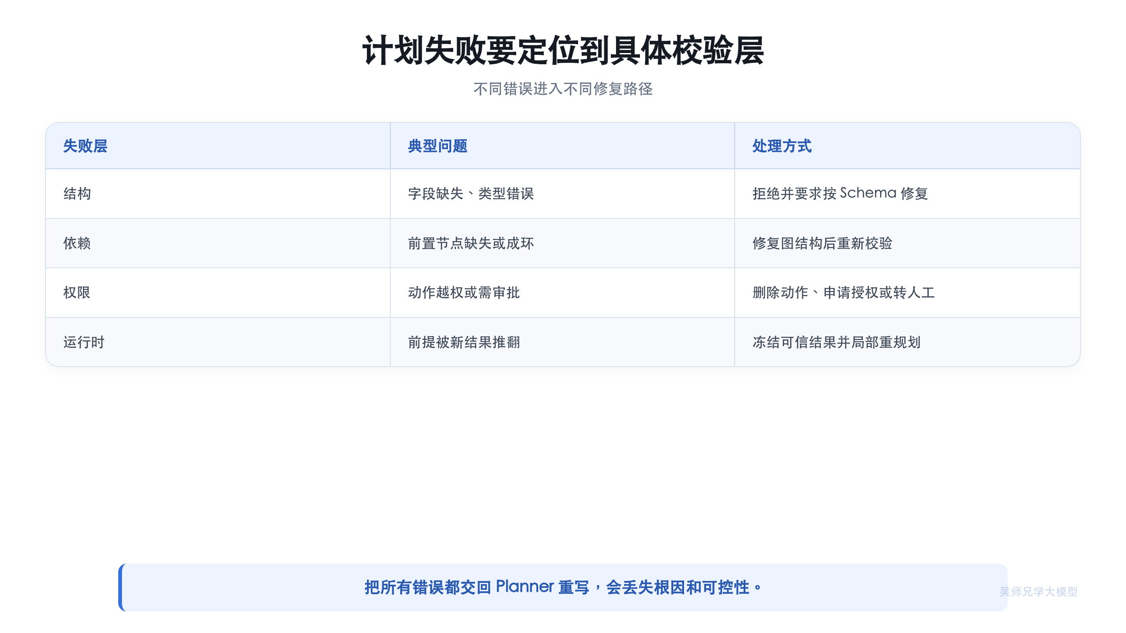1126x633 pixels.
Task: Select the 前置节点缺失或成环 cell
Action: click(562, 243)
